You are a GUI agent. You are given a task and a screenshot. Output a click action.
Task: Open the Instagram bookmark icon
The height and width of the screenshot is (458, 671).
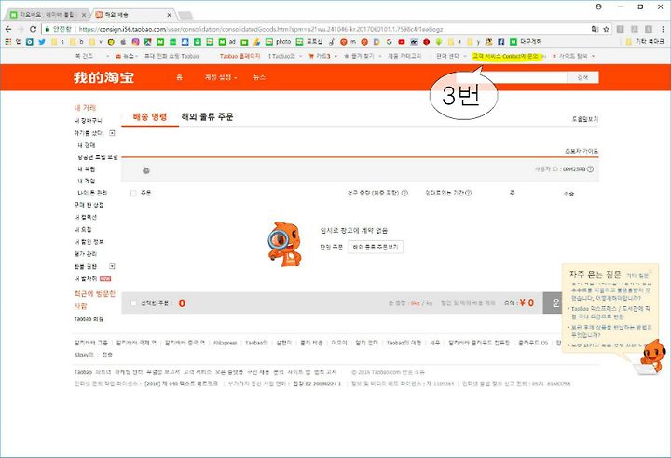[136, 42]
